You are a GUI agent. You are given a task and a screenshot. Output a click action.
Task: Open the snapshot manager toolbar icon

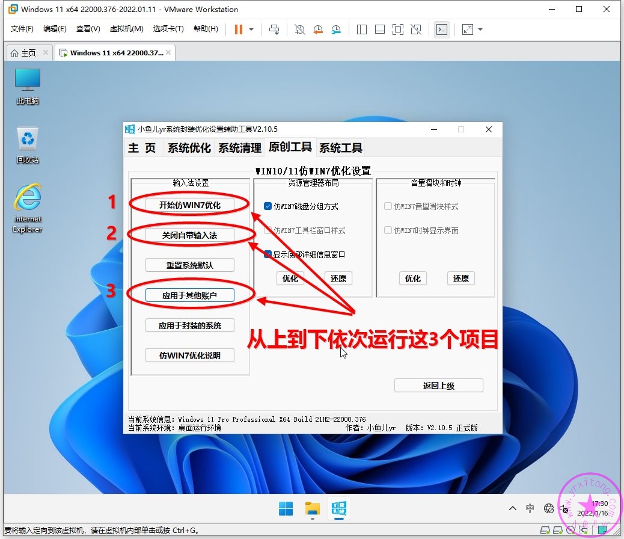click(x=336, y=29)
